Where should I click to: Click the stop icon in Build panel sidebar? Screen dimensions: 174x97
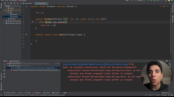click(4, 67)
